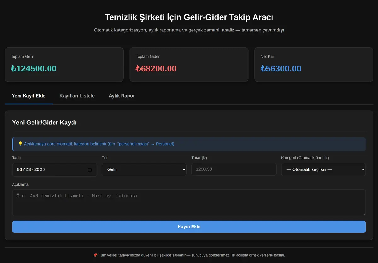Click the Toplam Gelir value ₺124500.00
The width and height of the screenshot is (378, 263).
[33, 68]
